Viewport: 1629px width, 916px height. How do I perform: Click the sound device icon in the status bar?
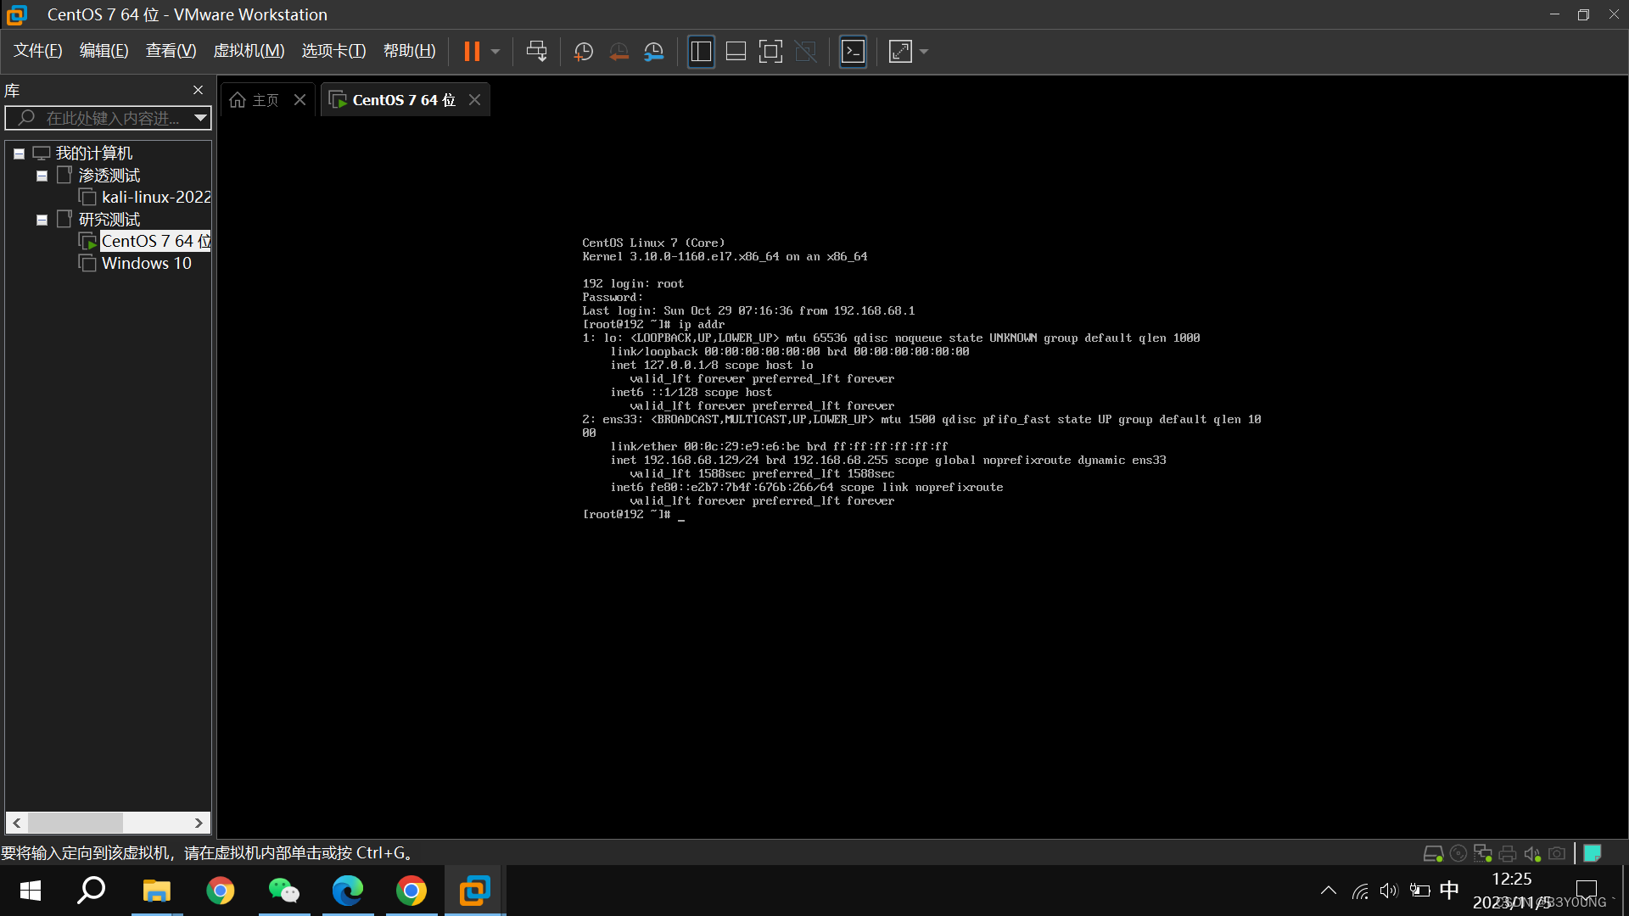click(x=1532, y=853)
